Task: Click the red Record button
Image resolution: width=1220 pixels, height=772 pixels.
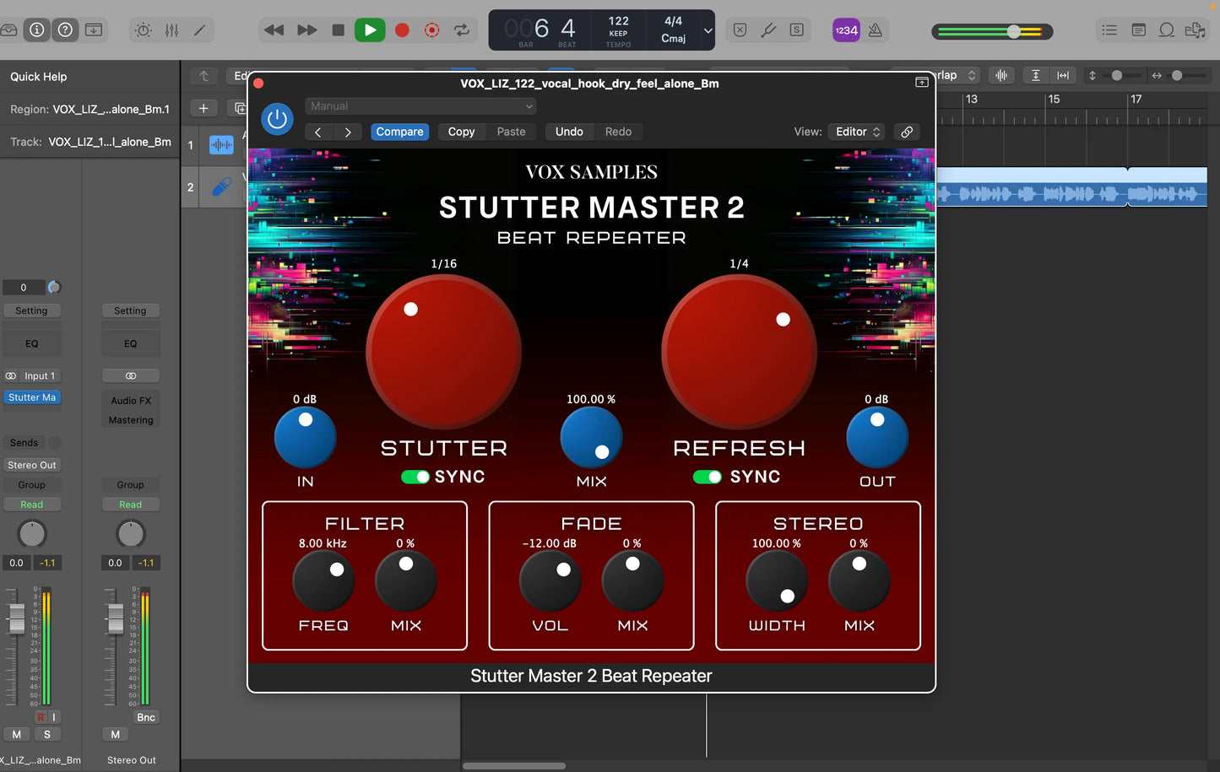Action: [402, 30]
